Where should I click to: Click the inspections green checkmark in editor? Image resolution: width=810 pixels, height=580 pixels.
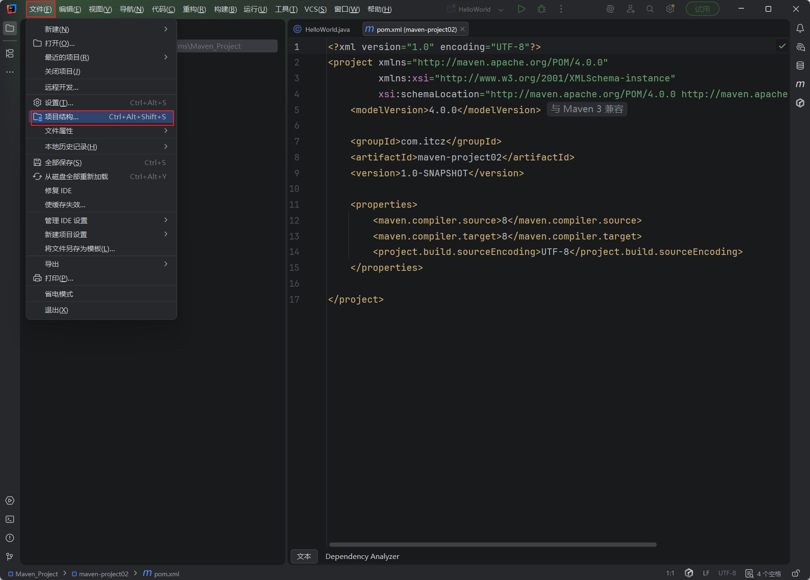(782, 46)
